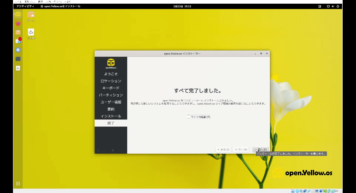Close the open.Yellow.os installer window

pos(267,54)
